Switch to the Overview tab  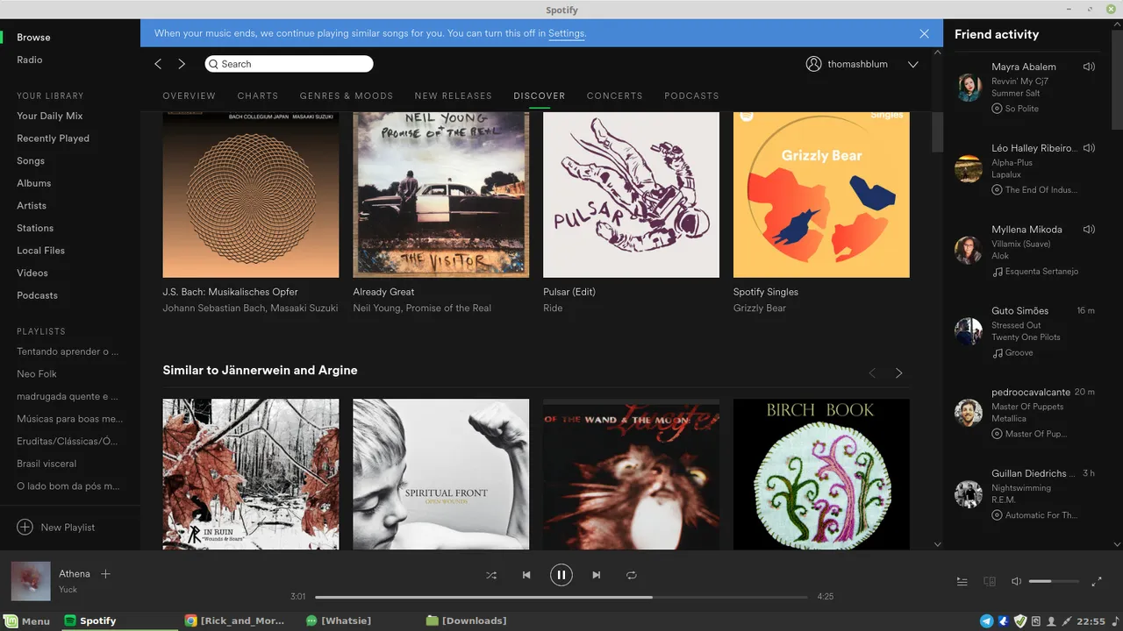click(x=189, y=96)
